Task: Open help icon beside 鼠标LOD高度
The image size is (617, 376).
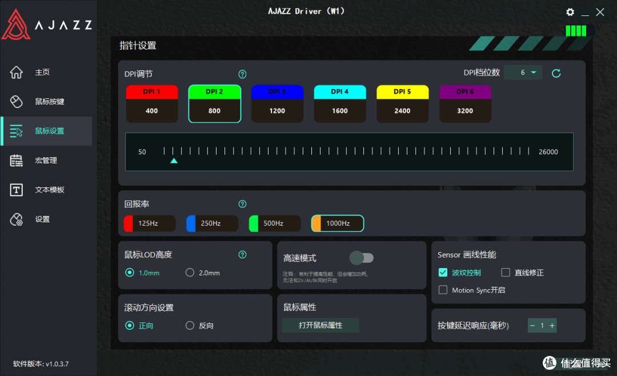Action: pyautogui.click(x=242, y=255)
